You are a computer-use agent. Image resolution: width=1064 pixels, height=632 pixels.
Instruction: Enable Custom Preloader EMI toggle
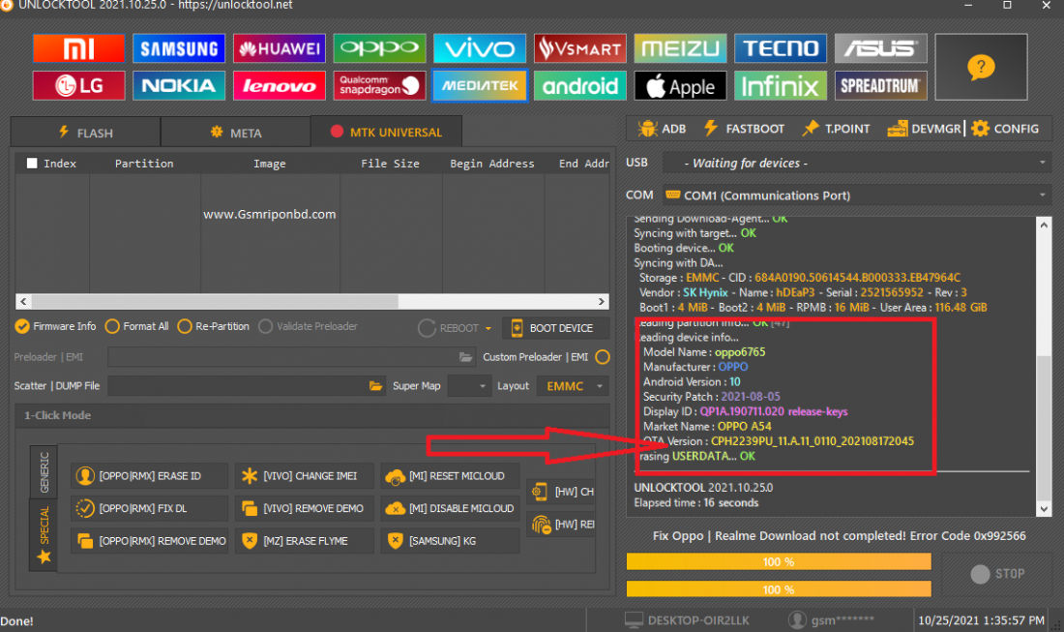point(602,357)
